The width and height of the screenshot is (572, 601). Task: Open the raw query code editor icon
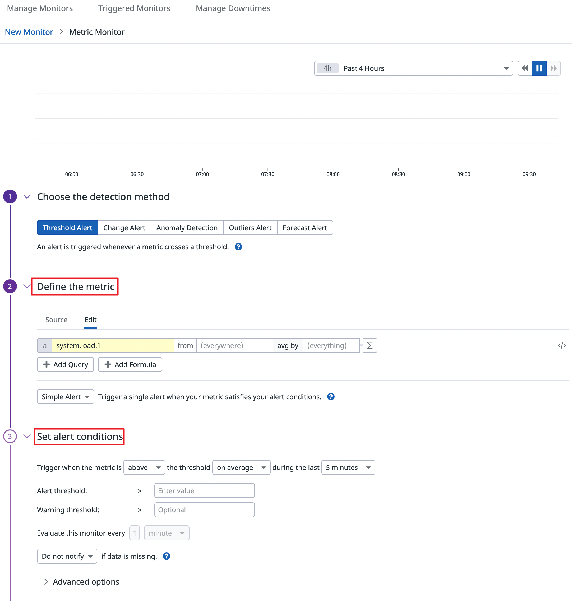562,345
